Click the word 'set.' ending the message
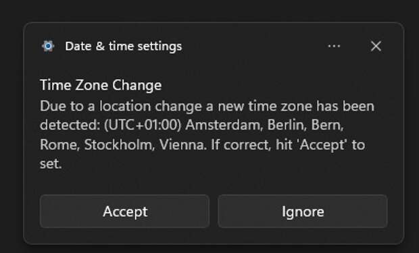Image resolution: width=419 pixels, height=253 pixels. click(51, 163)
